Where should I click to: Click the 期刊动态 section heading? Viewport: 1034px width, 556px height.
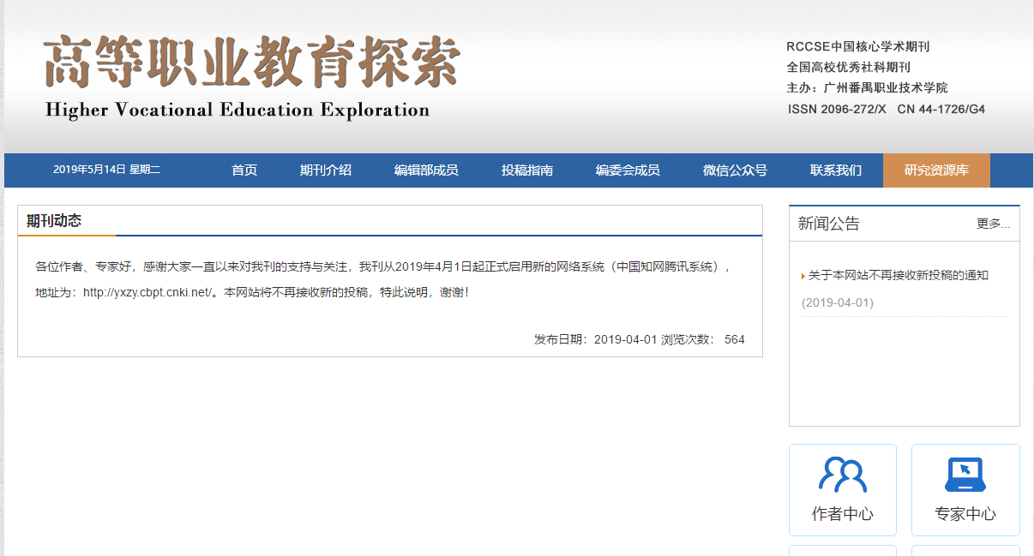pos(54,221)
